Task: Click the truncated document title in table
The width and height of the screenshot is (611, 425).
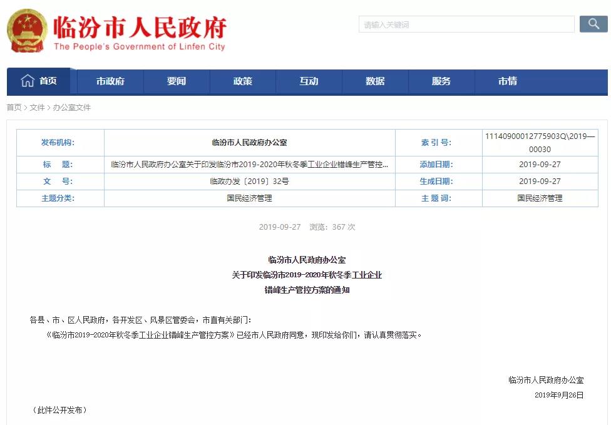Action: (x=249, y=165)
